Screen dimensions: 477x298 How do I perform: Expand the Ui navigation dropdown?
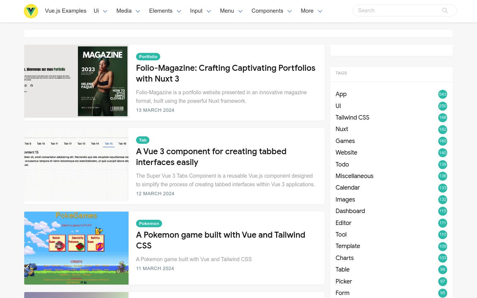(x=101, y=11)
